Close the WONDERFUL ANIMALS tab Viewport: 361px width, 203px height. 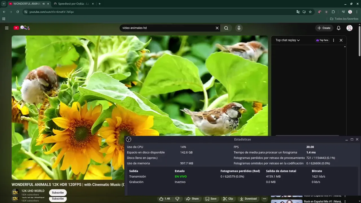[48, 4]
